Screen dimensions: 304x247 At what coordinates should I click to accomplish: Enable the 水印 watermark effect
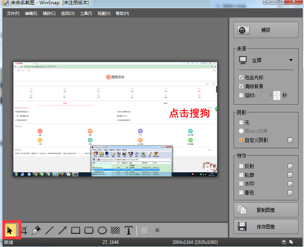241,184
